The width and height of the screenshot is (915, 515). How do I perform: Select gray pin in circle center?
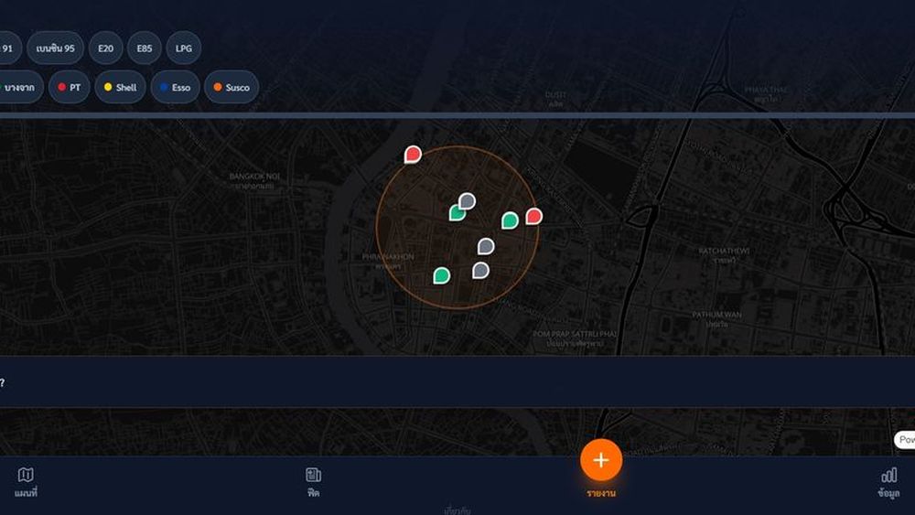pyautogui.click(x=486, y=246)
